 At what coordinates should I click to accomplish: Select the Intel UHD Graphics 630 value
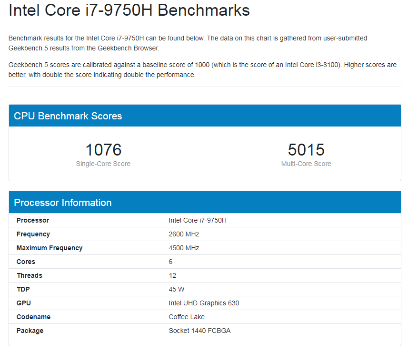(204, 303)
